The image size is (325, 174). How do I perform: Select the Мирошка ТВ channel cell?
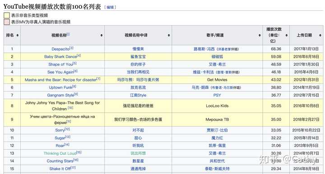coord(217,119)
